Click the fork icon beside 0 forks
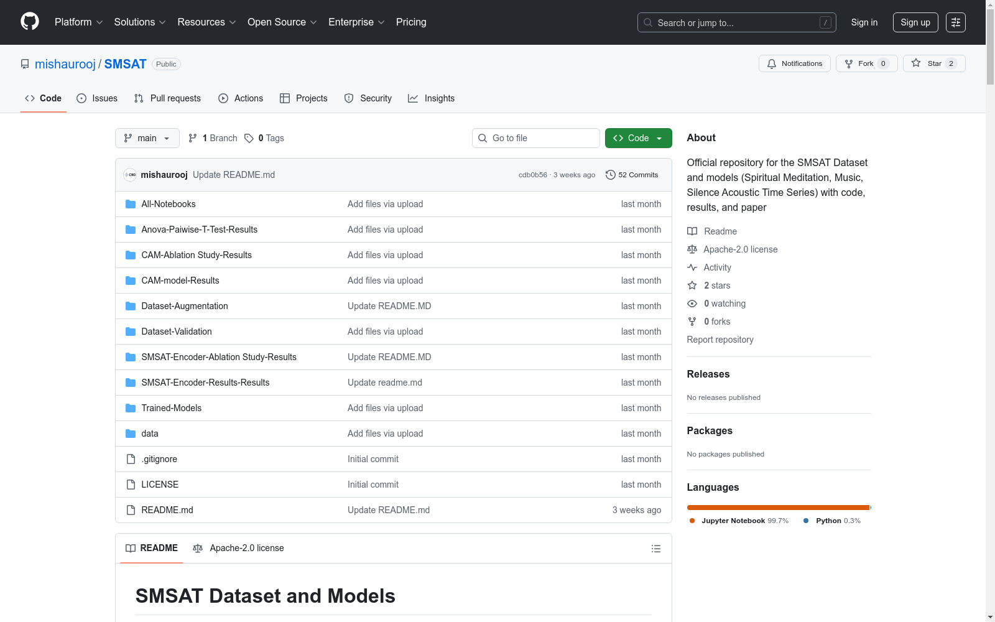Screen dimensions: 995x622 692,322
